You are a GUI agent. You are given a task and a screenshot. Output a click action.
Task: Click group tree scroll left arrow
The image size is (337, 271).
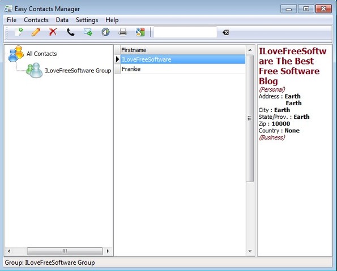point(9,251)
